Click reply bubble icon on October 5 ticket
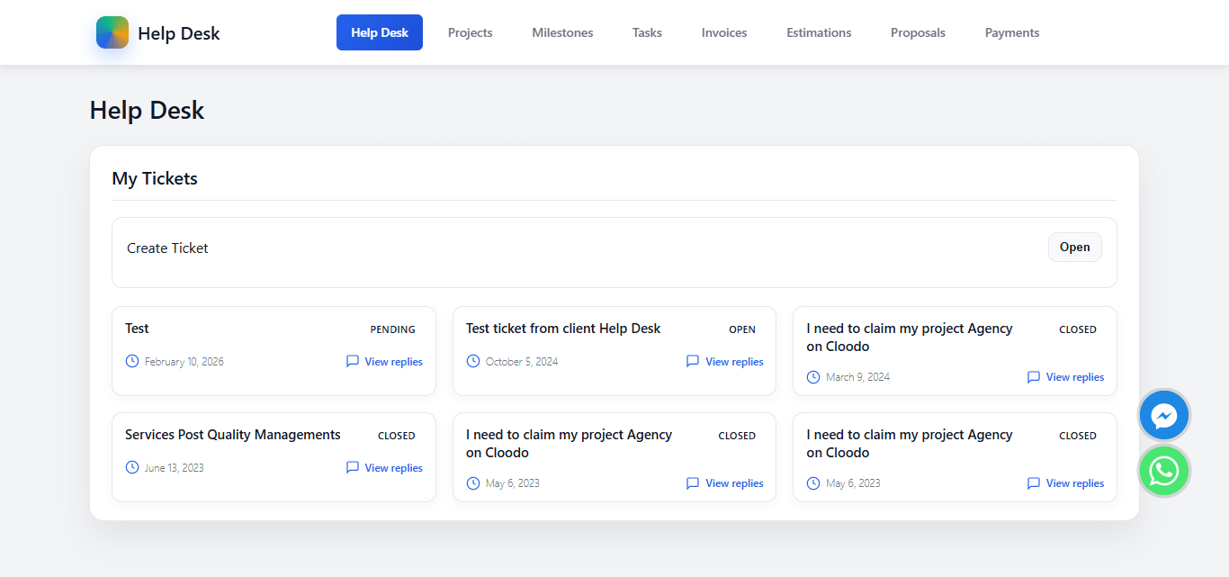 coord(693,361)
